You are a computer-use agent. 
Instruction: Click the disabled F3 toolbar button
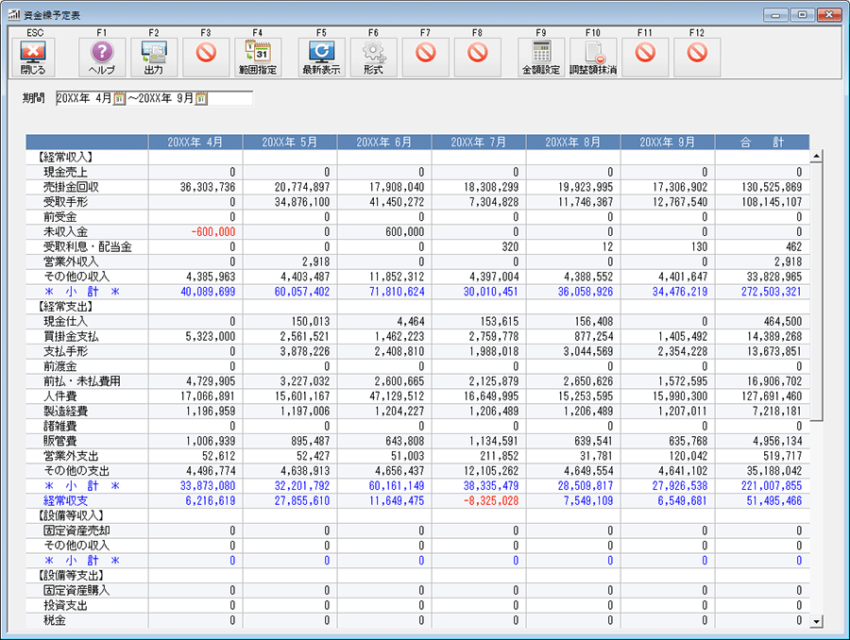point(206,57)
